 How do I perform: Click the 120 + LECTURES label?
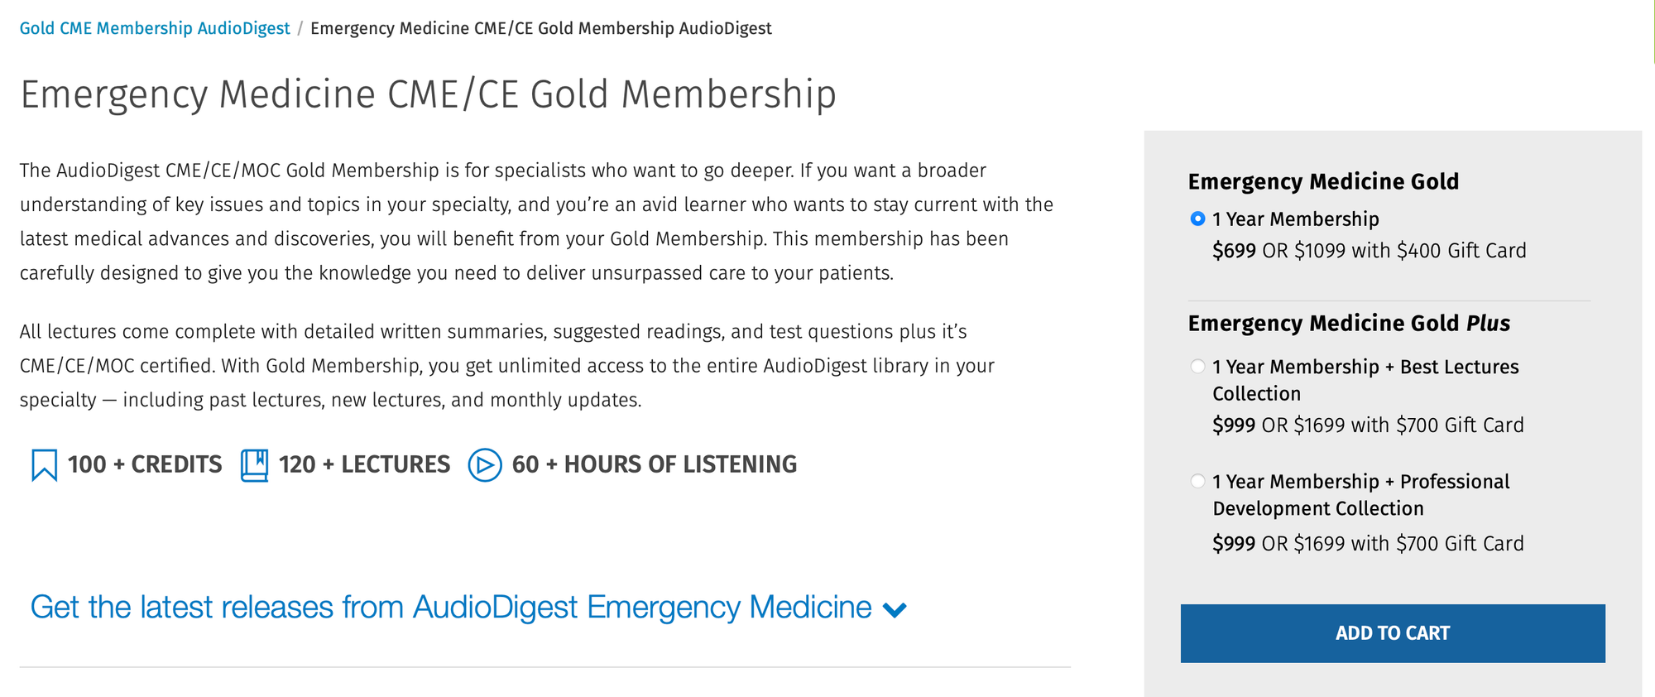[x=364, y=464]
